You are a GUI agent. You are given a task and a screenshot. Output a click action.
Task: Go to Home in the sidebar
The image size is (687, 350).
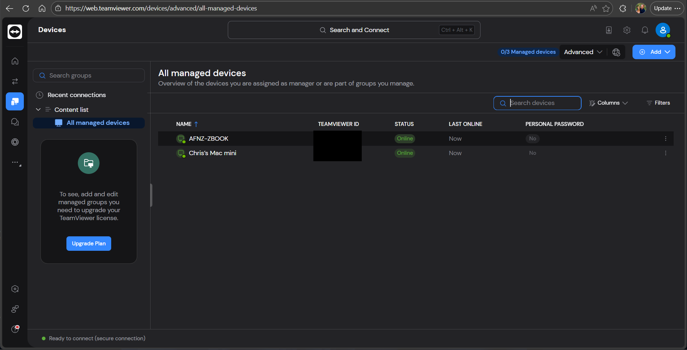coord(15,61)
